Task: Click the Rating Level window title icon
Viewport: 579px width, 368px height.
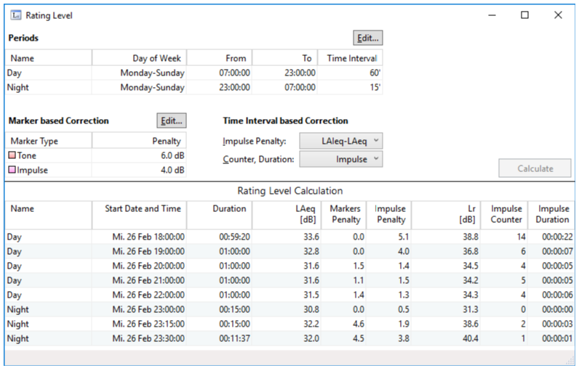Action: pos(16,15)
